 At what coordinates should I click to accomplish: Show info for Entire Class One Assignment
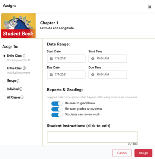24,56
